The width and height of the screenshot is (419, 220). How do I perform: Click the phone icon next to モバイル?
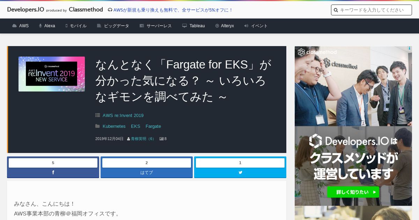tap(66, 26)
